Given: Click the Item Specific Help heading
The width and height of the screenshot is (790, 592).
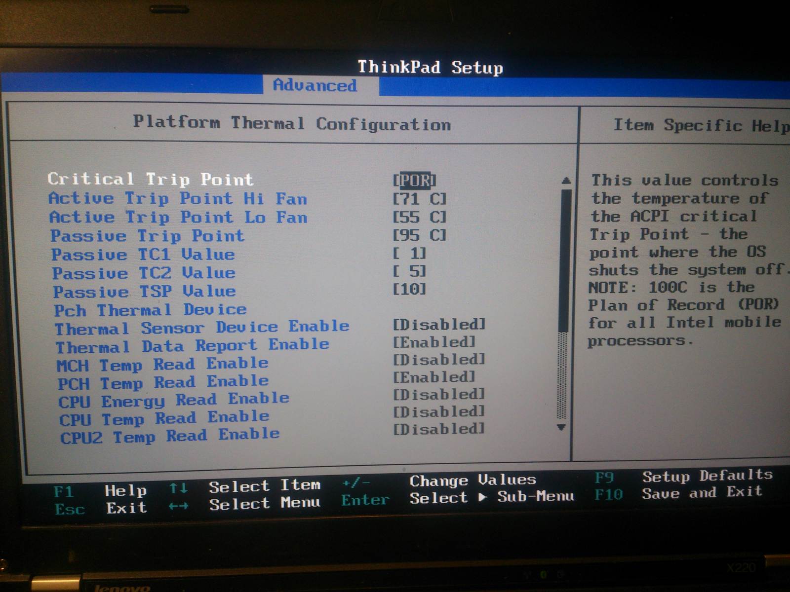Looking at the screenshot, I should [x=701, y=125].
